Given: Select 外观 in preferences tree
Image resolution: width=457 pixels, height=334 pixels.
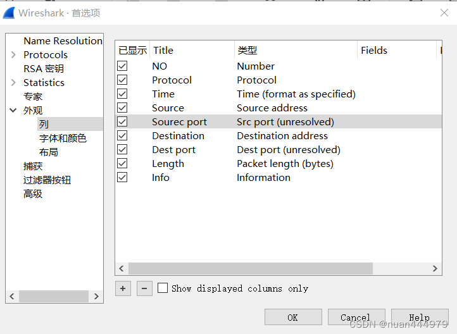Looking at the screenshot, I should [x=33, y=110].
